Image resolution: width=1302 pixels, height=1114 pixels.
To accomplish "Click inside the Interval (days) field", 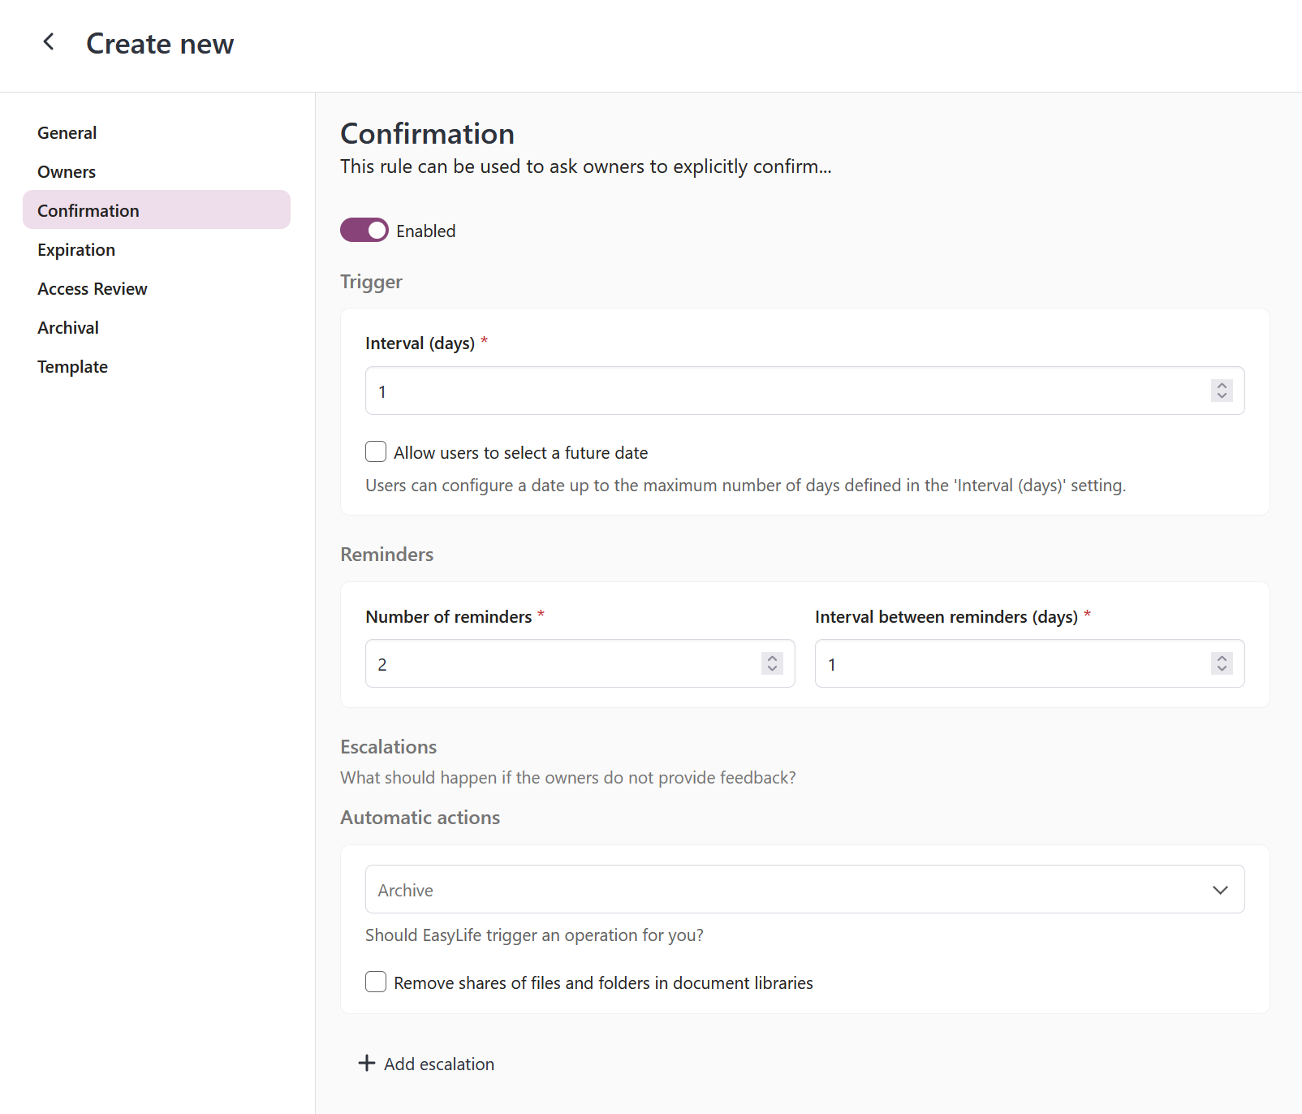I will 731,391.
